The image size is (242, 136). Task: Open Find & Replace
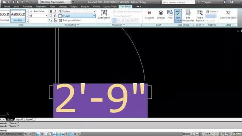point(200,16)
